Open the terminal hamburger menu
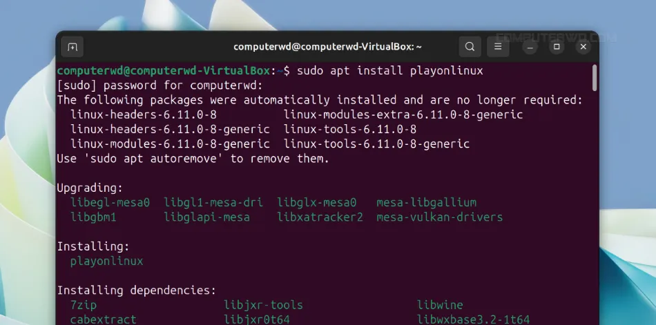Screen dimensions: 656x325 pyautogui.click(x=498, y=46)
